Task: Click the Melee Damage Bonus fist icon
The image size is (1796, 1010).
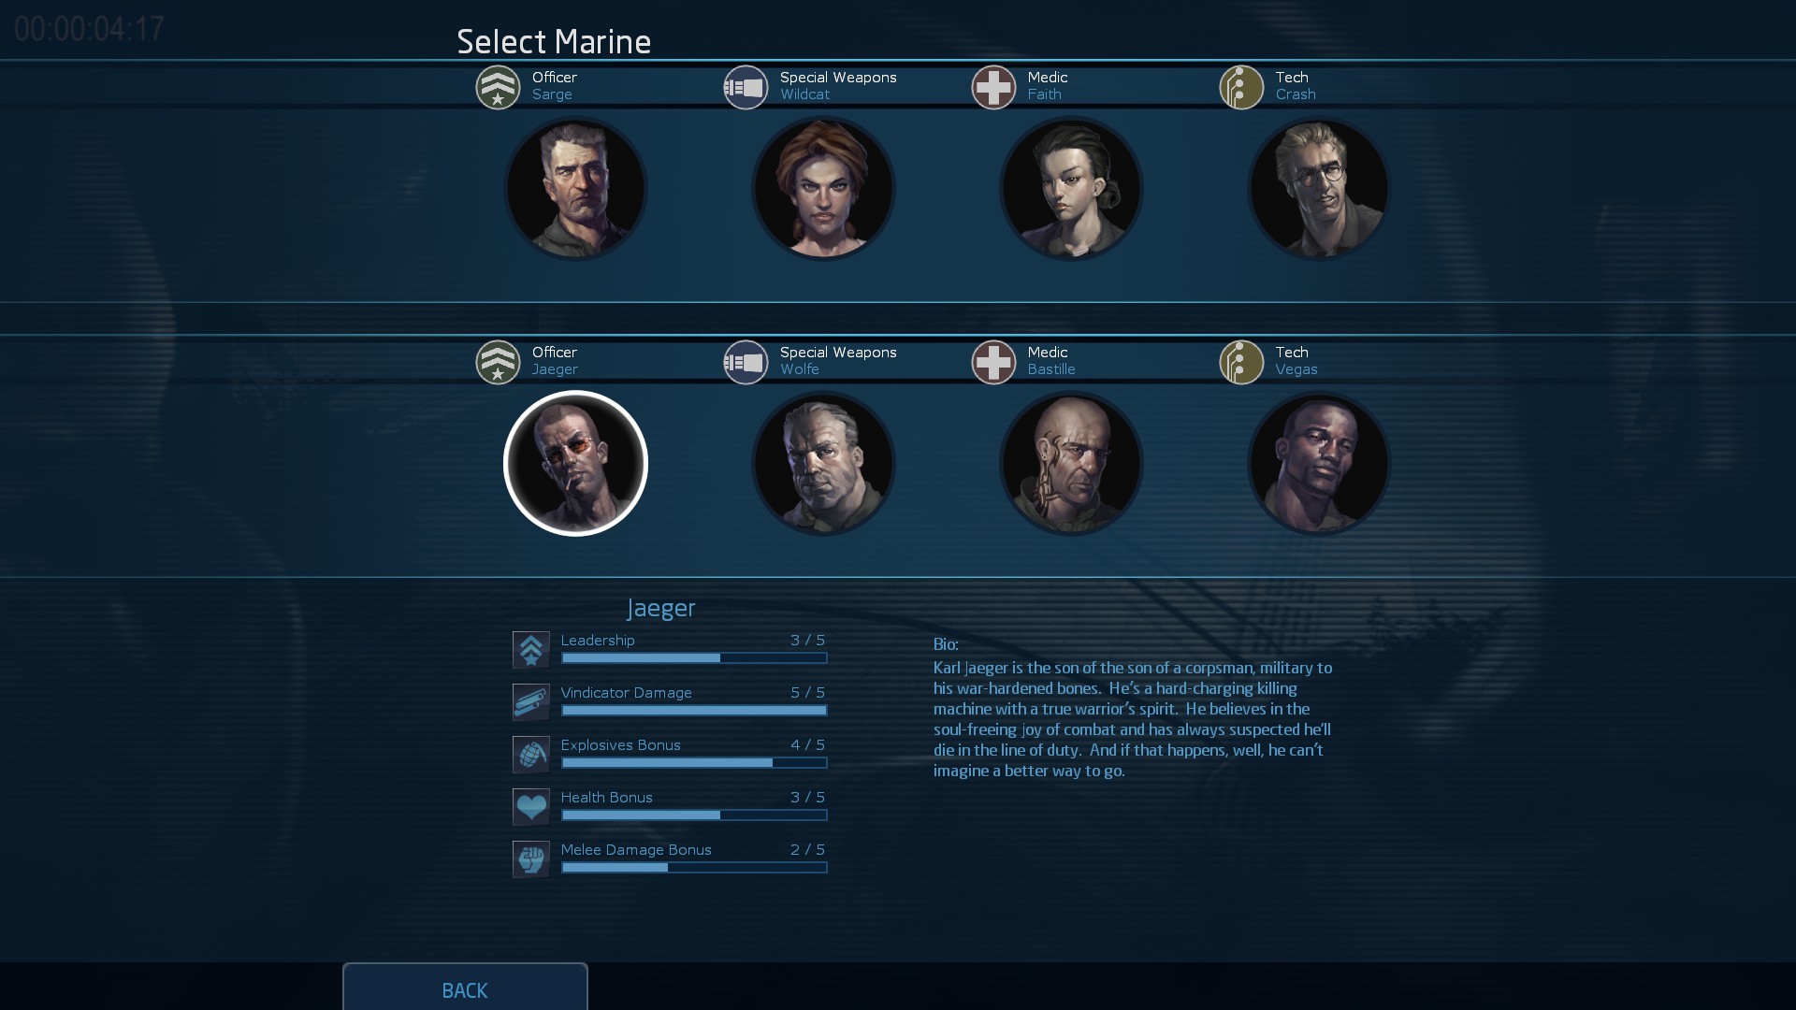Action: point(530,859)
